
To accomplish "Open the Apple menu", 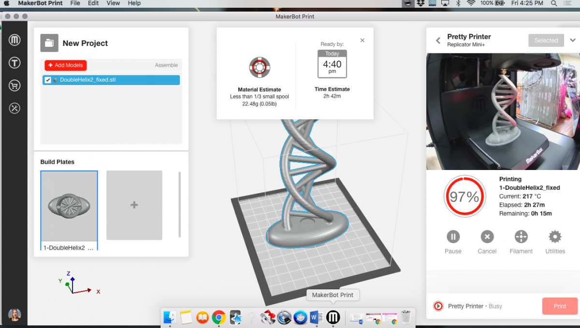I will tap(6, 3).
